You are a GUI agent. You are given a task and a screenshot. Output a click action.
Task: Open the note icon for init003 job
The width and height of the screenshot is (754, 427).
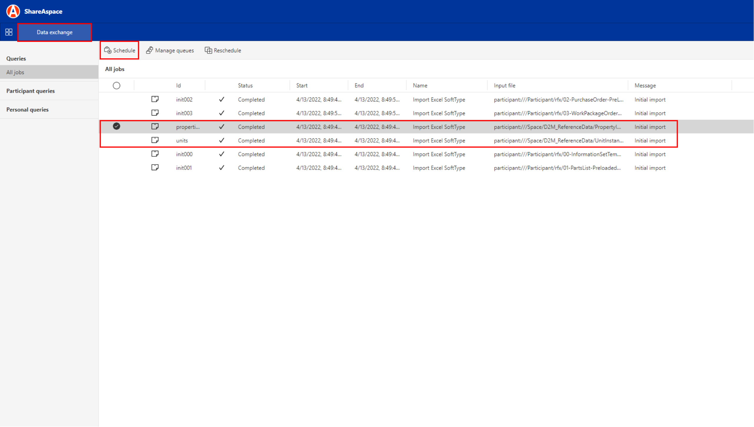click(x=155, y=113)
